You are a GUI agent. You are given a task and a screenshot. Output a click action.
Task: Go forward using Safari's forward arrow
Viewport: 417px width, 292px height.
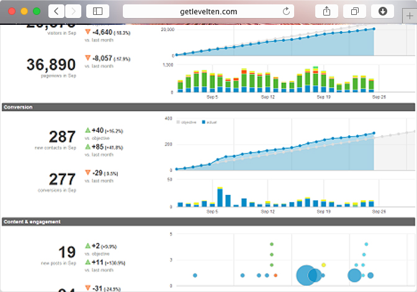tap(73, 11)
